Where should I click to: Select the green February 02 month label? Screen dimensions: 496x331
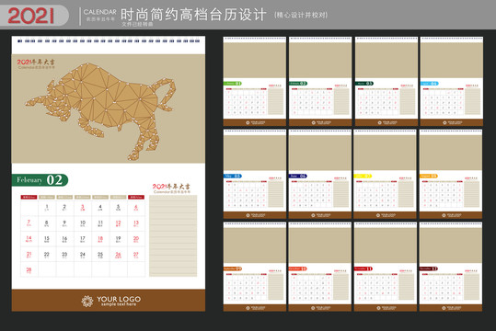click(40, 180)
